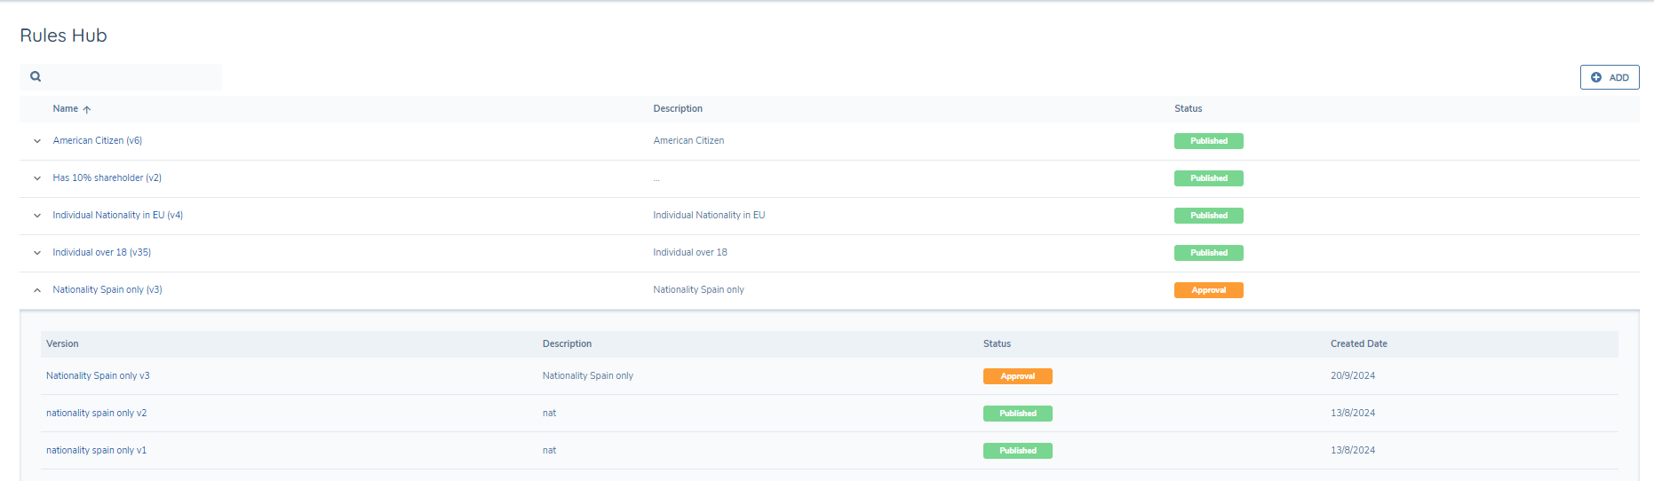This screenshot has width=1654, height=481.
Task: Open Has 10% shareholder (v2) rule
Action: [x=107, y=177]
